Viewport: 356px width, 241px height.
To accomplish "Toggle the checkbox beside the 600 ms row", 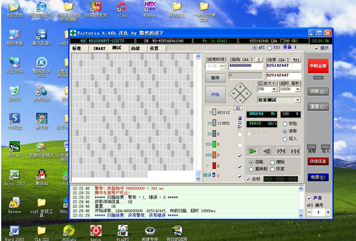I will 240,156.
